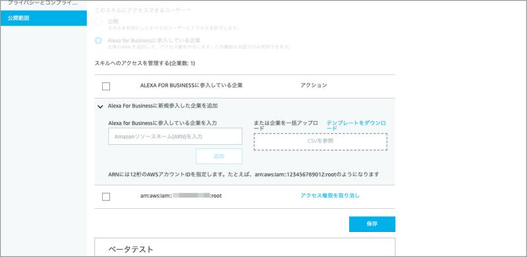Click the Amazonリソースネーム(ARN)を入力 field
Screen dimensions: 527x257
[x=175, y=136]
